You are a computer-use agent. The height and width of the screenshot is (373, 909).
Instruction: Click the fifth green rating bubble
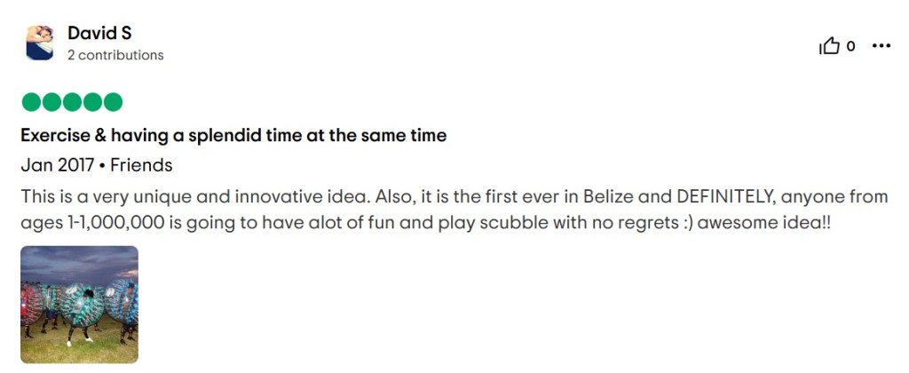[x=113, y=102]
